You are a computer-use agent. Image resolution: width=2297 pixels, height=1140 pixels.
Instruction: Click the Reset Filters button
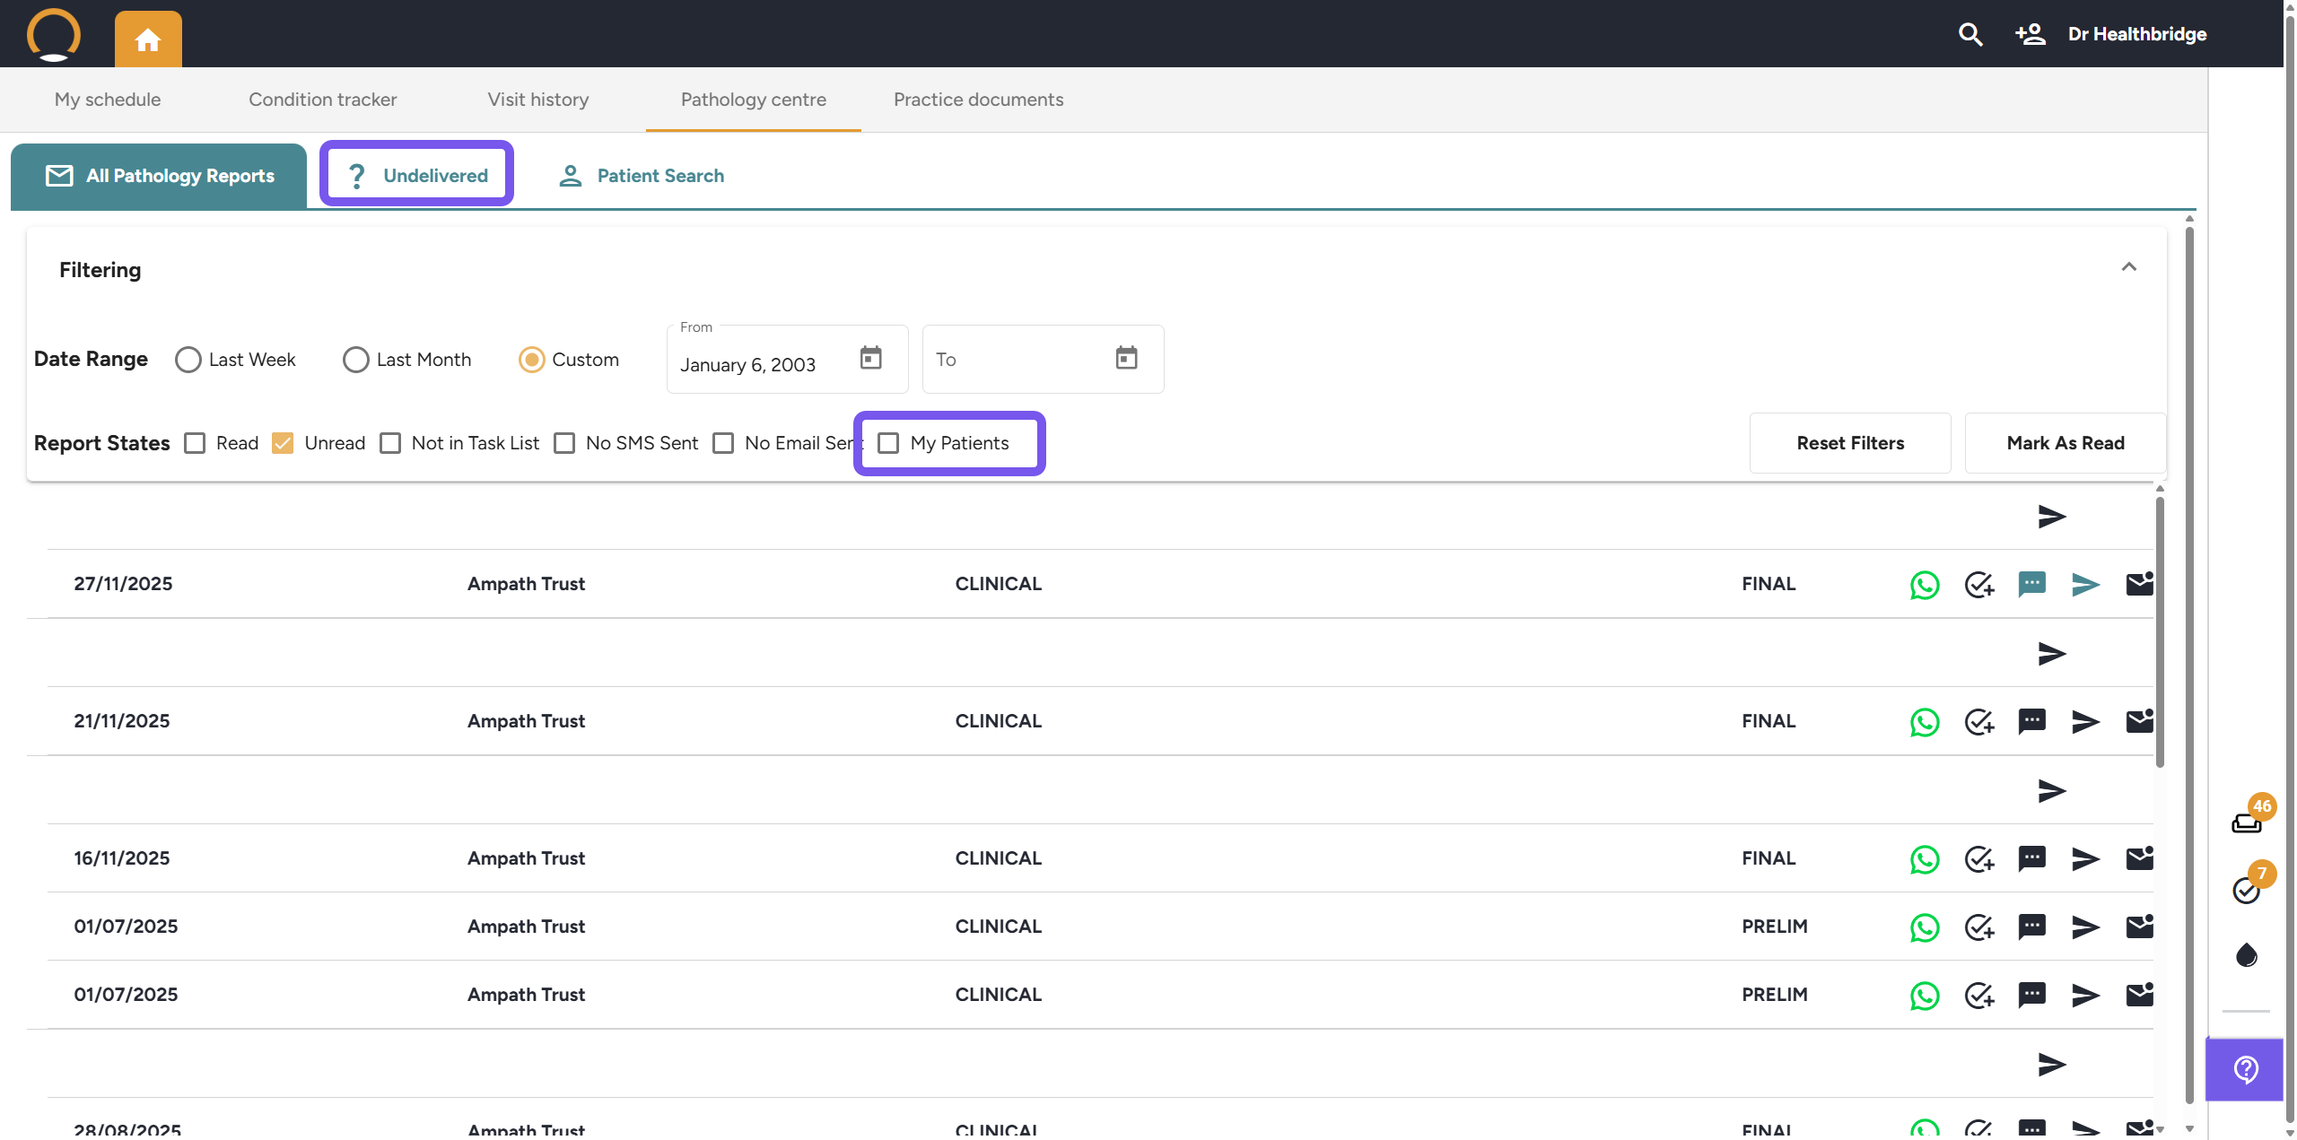(x=1849, y=443)
